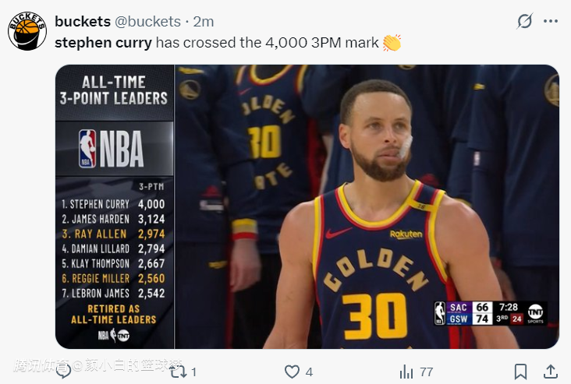The width and height of the screenshot is (571, 384).
Task: Click the All-Time 3-Point Leaders heading
Action: point(114,90)
